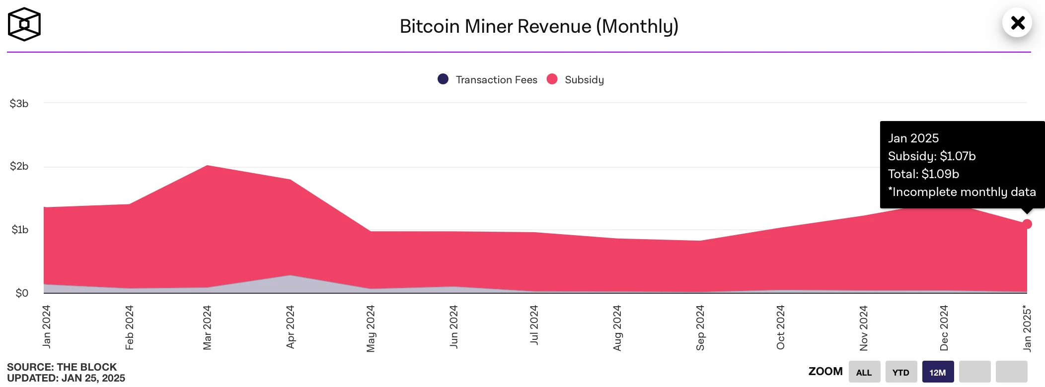
Task: Click the Mar 2024 x-axis label
Action: [207, 327]
